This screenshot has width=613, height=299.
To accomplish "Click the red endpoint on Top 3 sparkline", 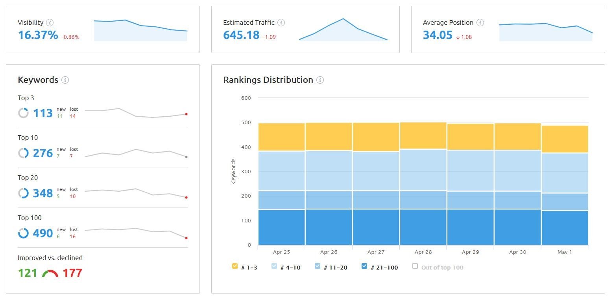I will pos(186,114).
